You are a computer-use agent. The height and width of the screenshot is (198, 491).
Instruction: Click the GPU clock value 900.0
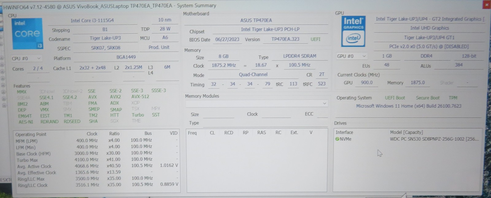[x=367, y=83]
